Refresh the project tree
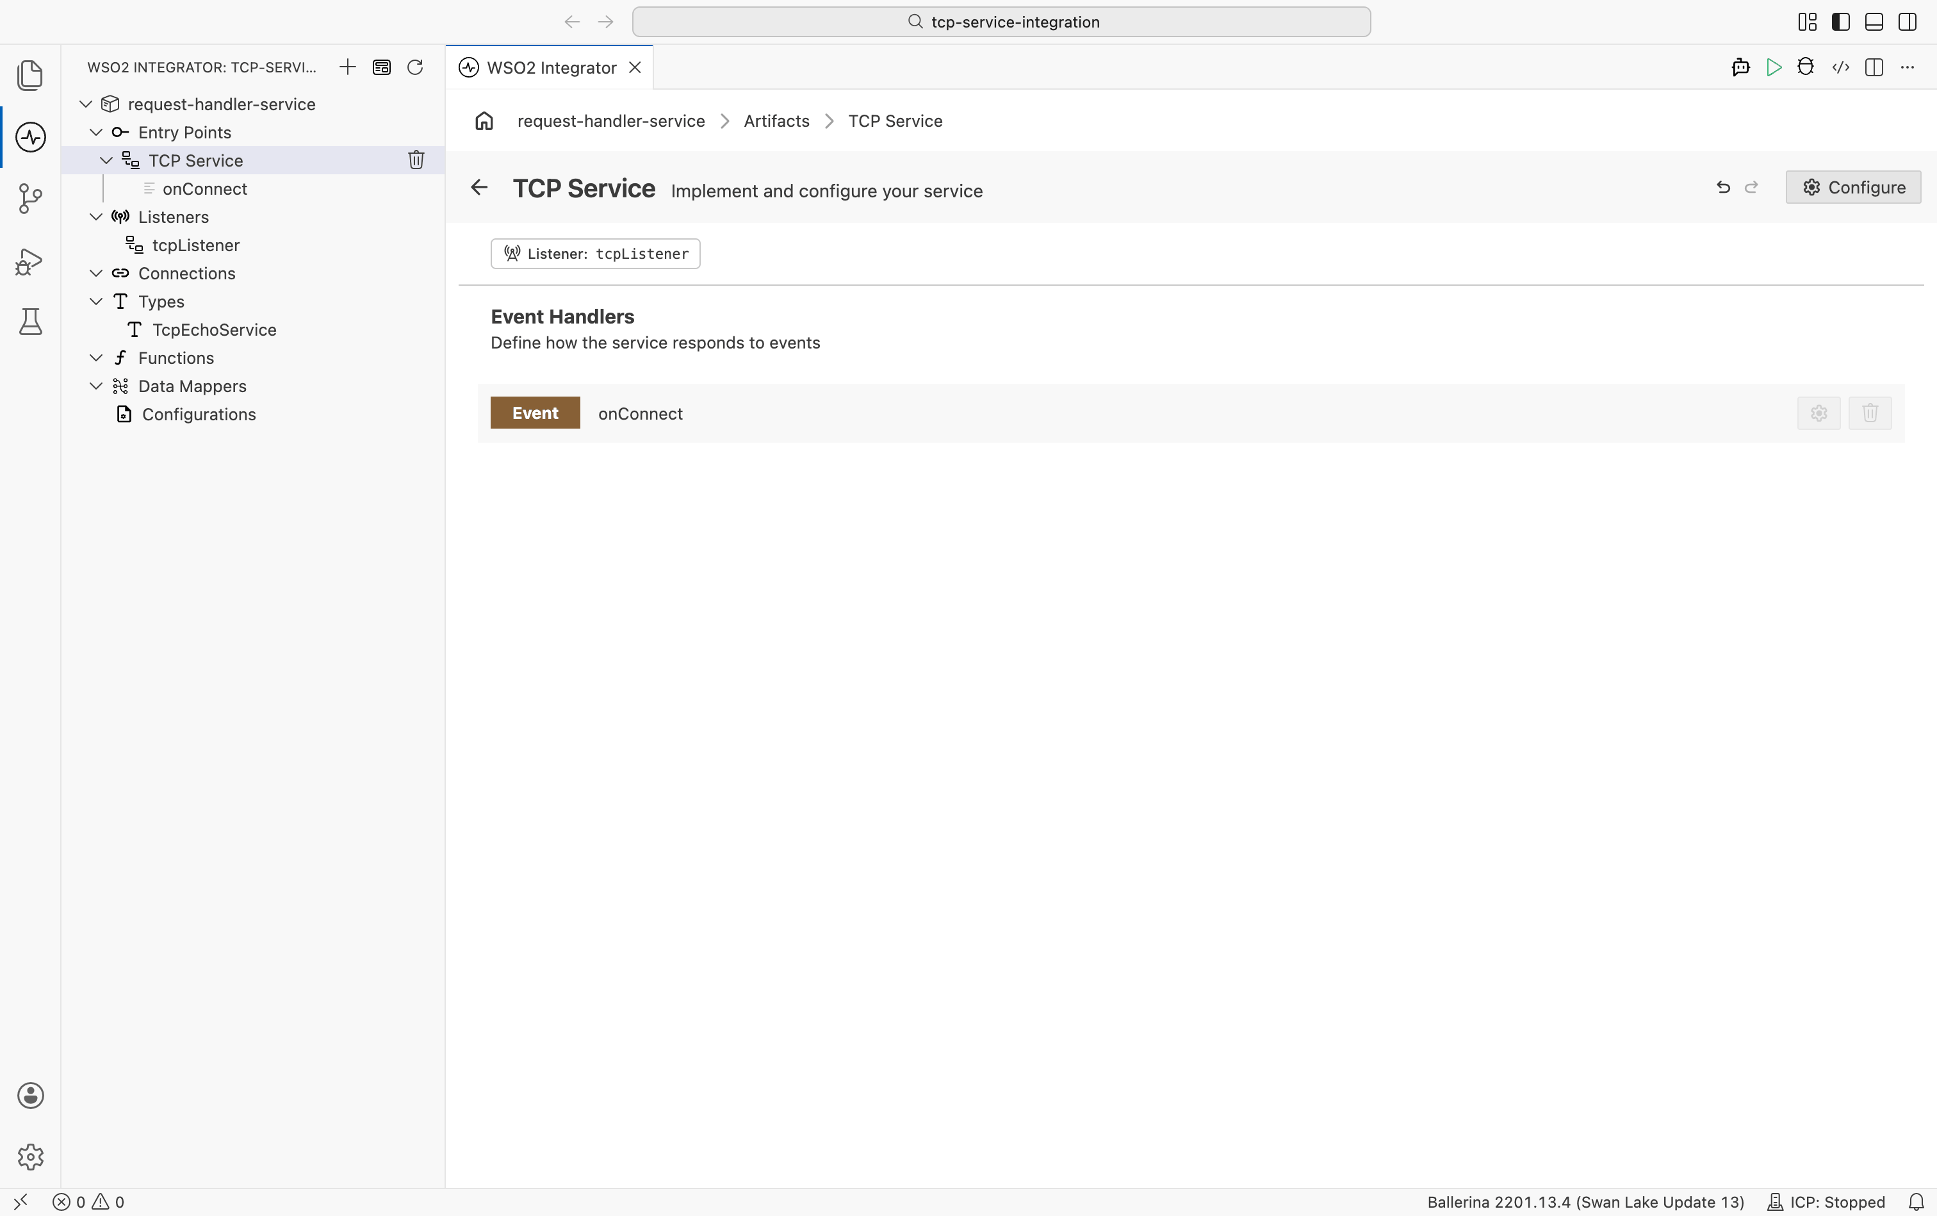The image size is (1937, 1216). click(x=415, y=67)
